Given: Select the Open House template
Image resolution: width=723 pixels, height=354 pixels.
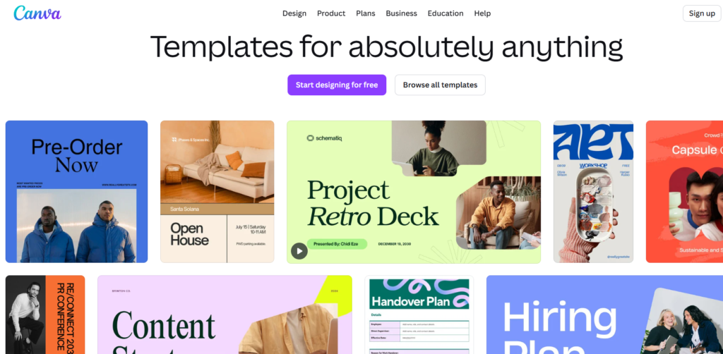Looking at the screenshot, I should click(x=217, y=192).
